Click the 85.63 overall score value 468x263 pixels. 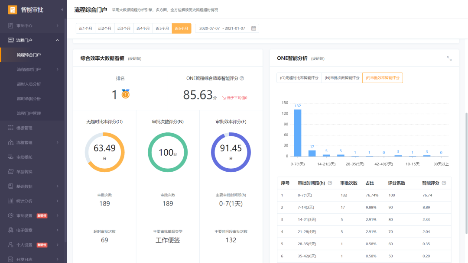(x=198, y=95)
